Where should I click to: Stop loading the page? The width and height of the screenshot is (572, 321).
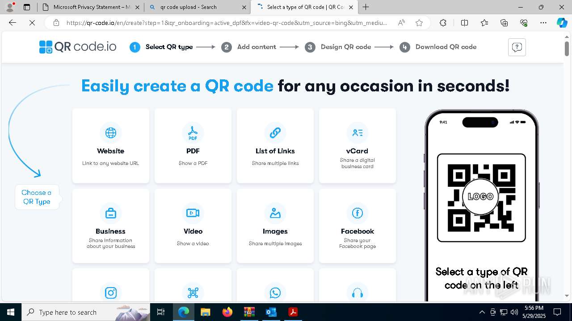click(32, 23)
